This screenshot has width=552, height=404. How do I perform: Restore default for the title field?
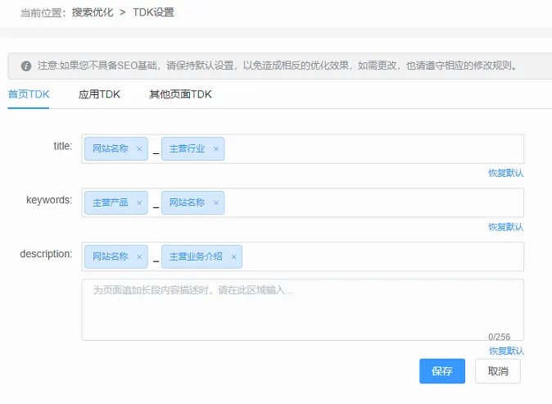coord(506,173)
